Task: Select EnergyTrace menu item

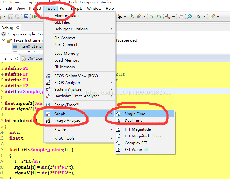Action: click(x=80, y=105)
